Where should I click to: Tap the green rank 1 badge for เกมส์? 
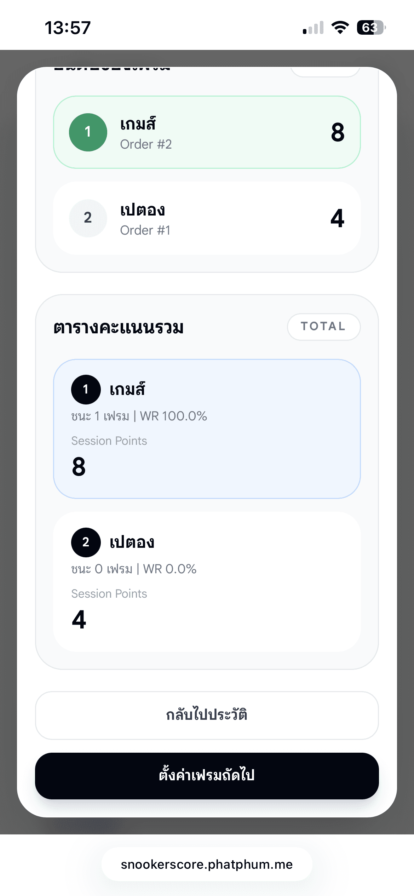click(x=88, y=132)
